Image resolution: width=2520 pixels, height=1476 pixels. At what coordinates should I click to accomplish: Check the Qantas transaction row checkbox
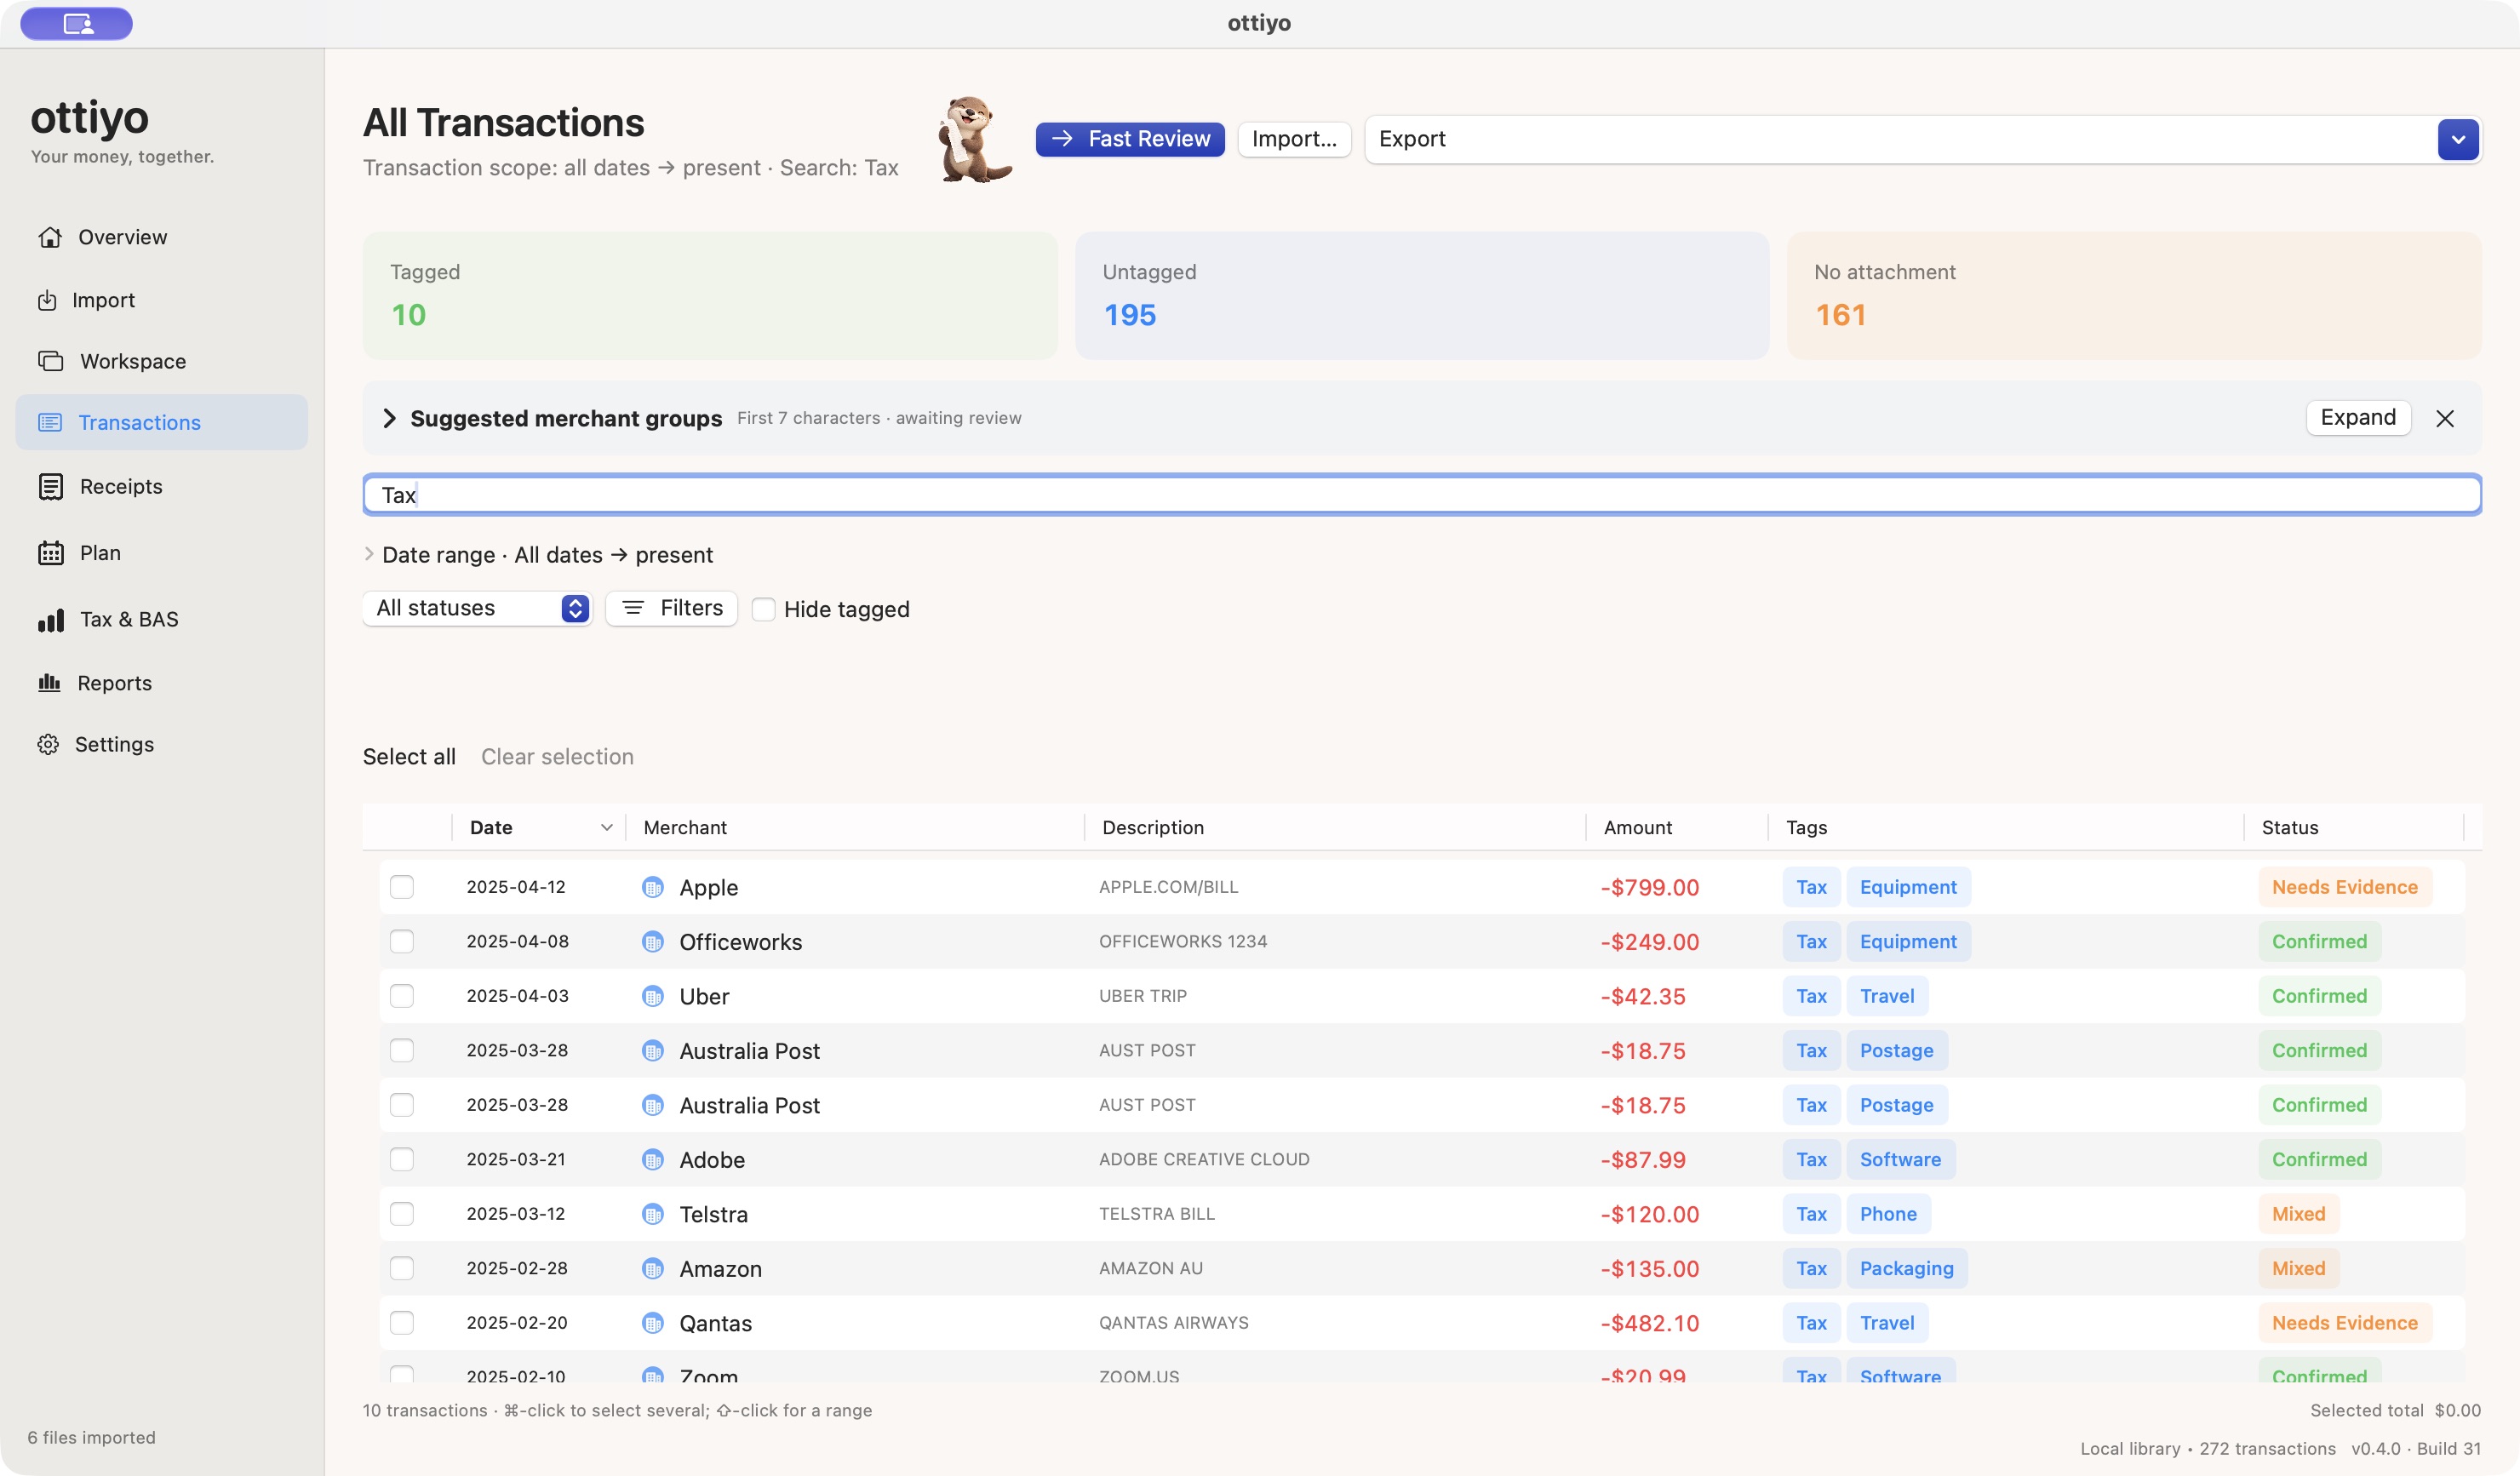pos(402,1323)
